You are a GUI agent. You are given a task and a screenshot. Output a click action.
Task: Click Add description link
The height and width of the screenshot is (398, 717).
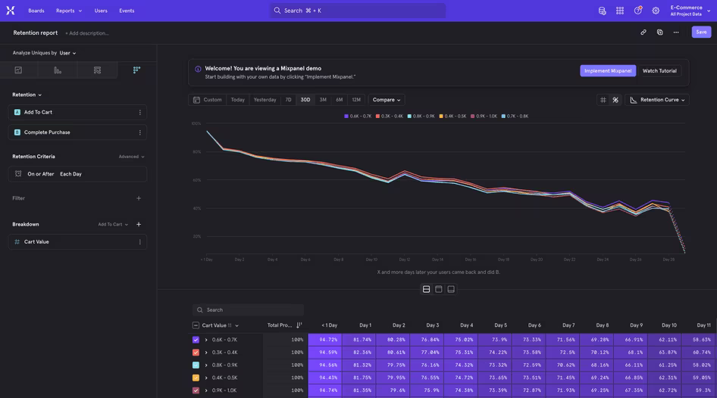pos(87,33)
